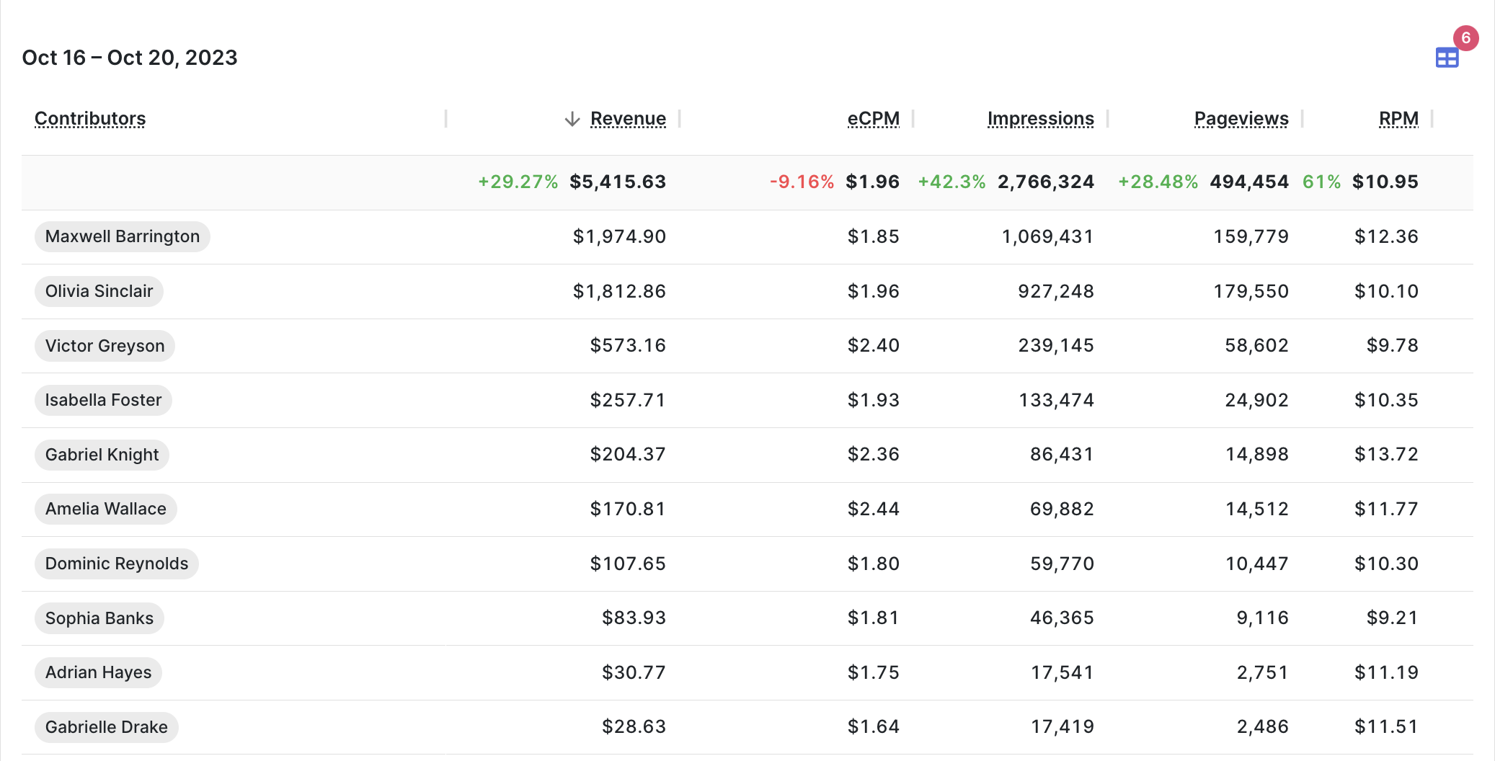Image resolution: width=1495 pixels, height=761 pixels.
Task: Sort by Impressions column header
Action: (1040, 119)
